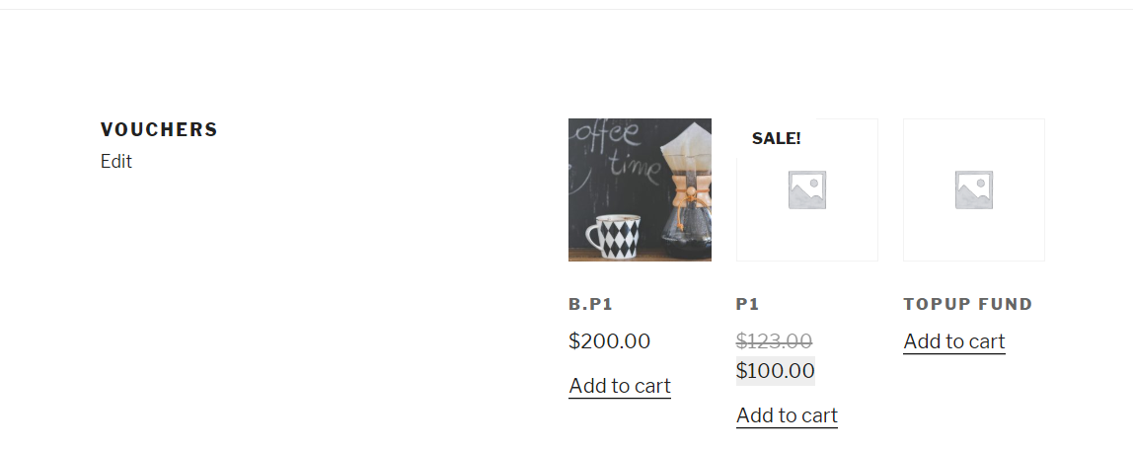Click the VOUCHERS heading
The image size is (1133, 449).
(159, 129)
